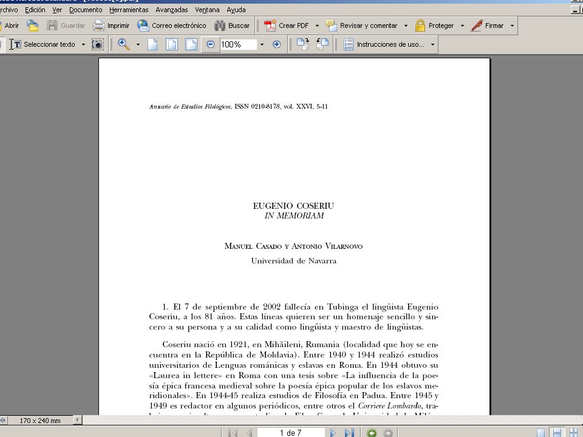This screenshot has width=583, height=437.
Task: Set fit page view
Action: pos(172,44)
